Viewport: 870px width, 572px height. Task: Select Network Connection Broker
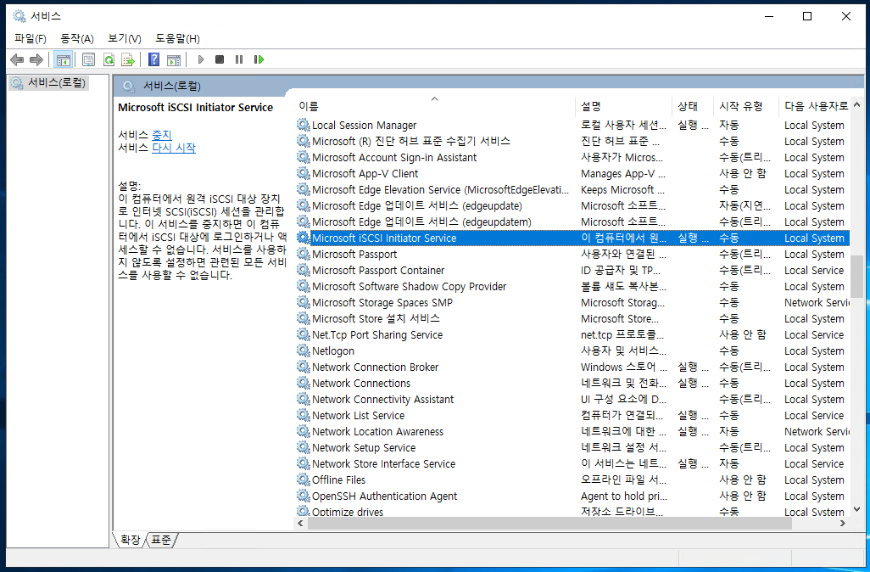pos(572,367)
